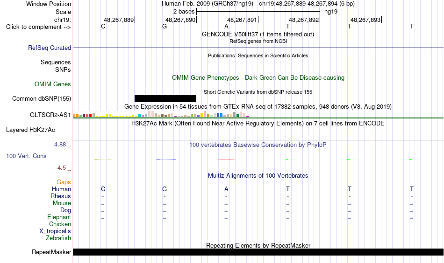The image size is (444, 263).
Task: Click 'Repeating Elements by RepeatMasker' title
Action: [x=258, y=245]
